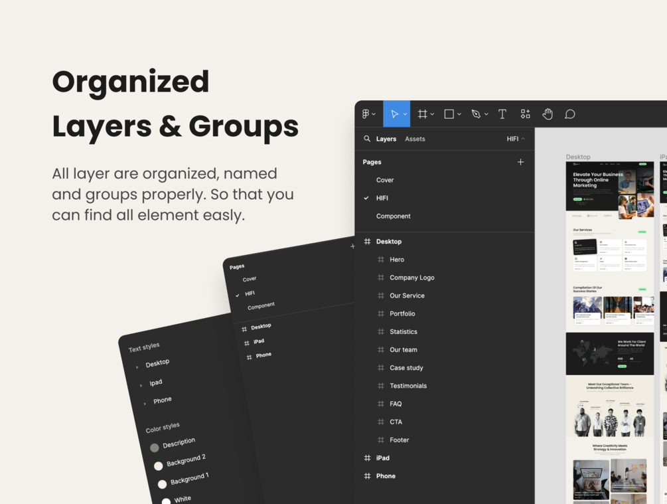This screenshot has height=504, width=667.
Task: Select the Hand tool
Action: (x=548, y=114)
